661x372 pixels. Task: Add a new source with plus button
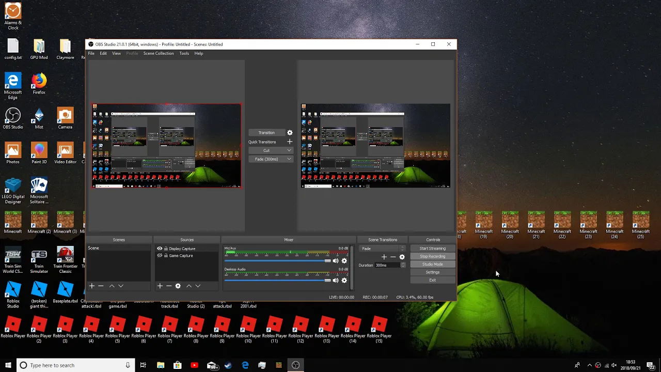pyautogui.click(x=160, y=286)
